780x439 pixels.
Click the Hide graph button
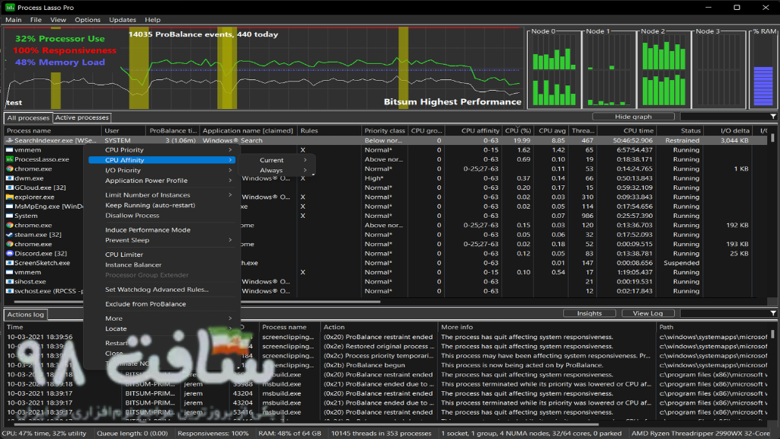click(x=633, y=117)
